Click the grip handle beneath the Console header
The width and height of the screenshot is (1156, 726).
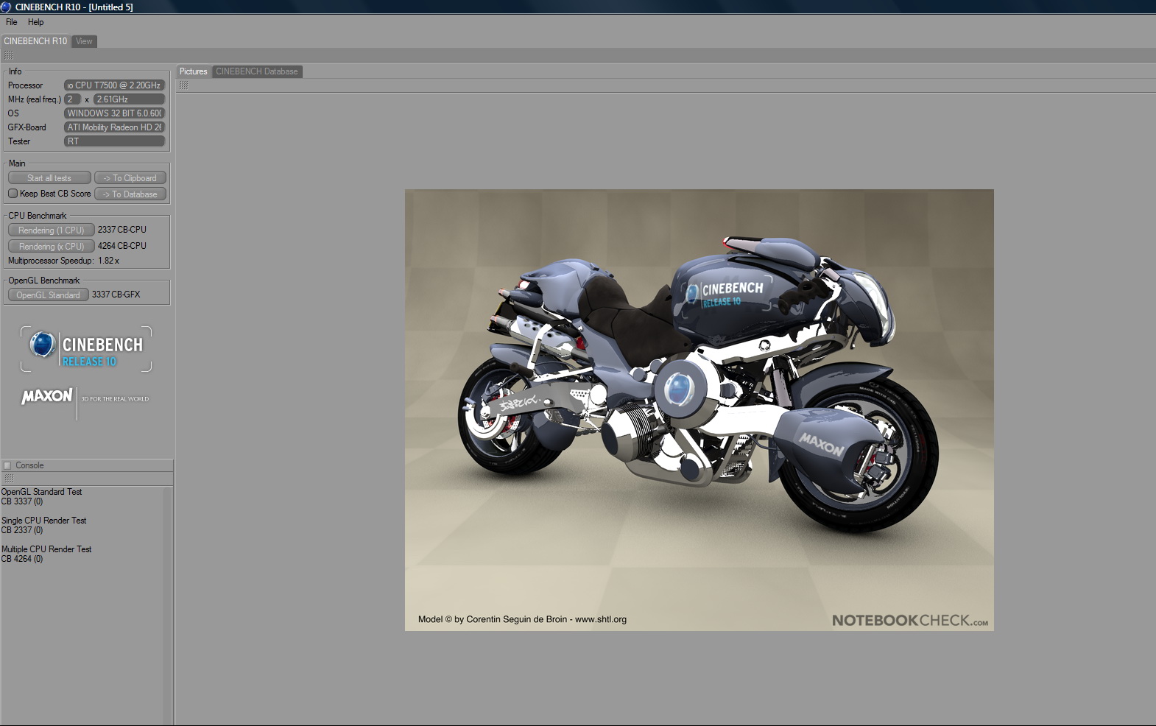point(9,479)
